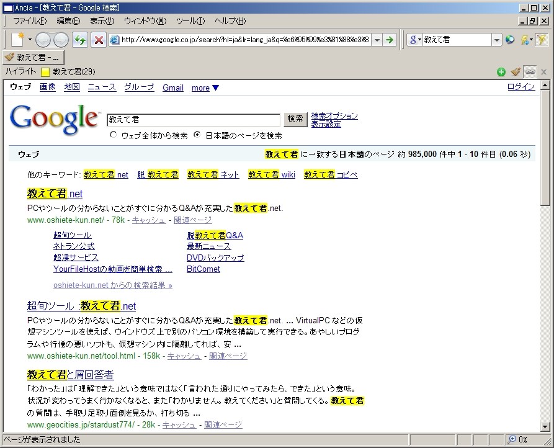
Task: Click the lightning arrow search icon
Action: [x=524, y=40]
